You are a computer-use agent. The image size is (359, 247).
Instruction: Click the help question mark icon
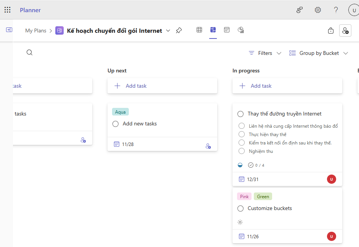pyautogui.click(x=336, y=10)
